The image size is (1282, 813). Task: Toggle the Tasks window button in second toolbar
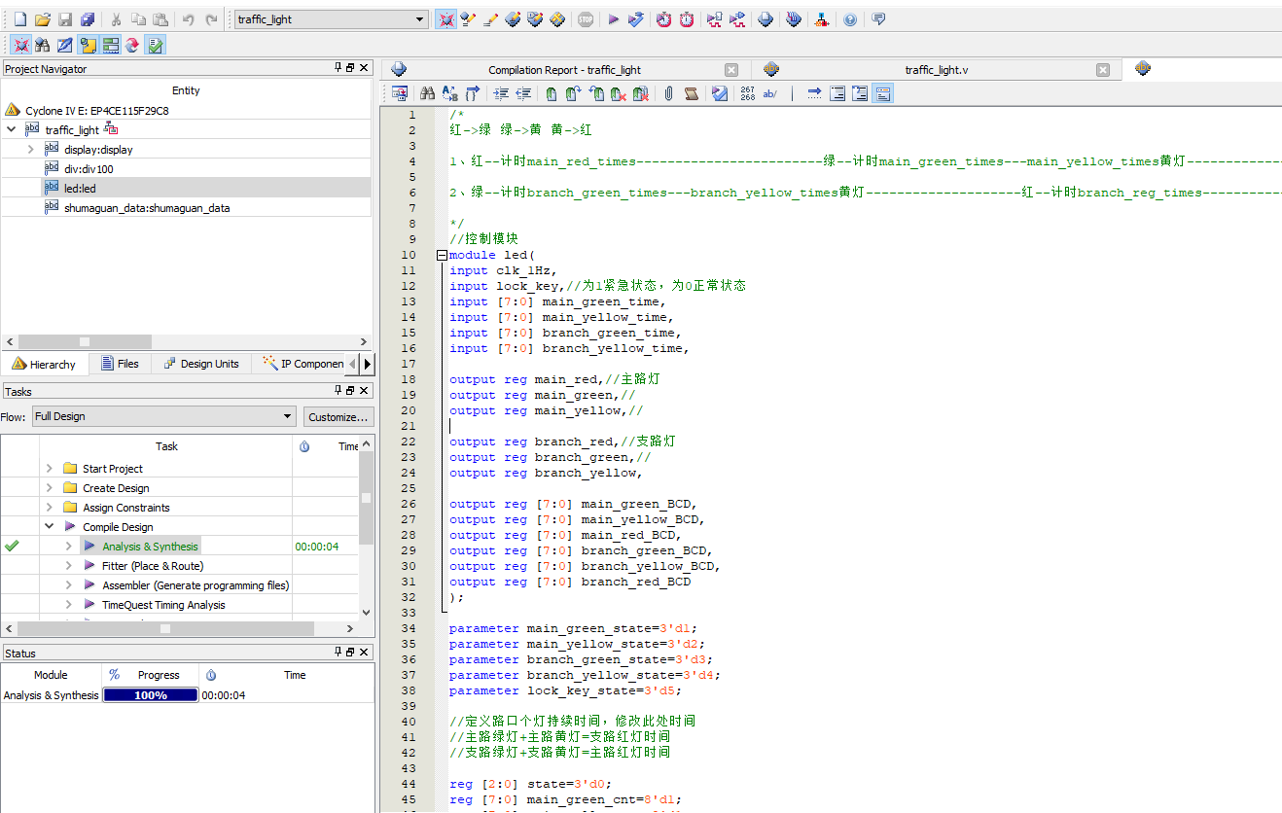click(x=155, y=45)
